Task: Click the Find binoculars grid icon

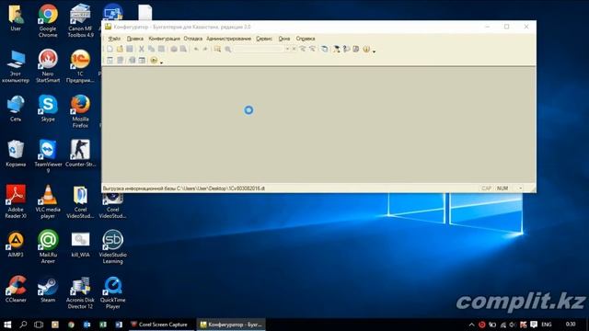Action: [x=217, y=49]
